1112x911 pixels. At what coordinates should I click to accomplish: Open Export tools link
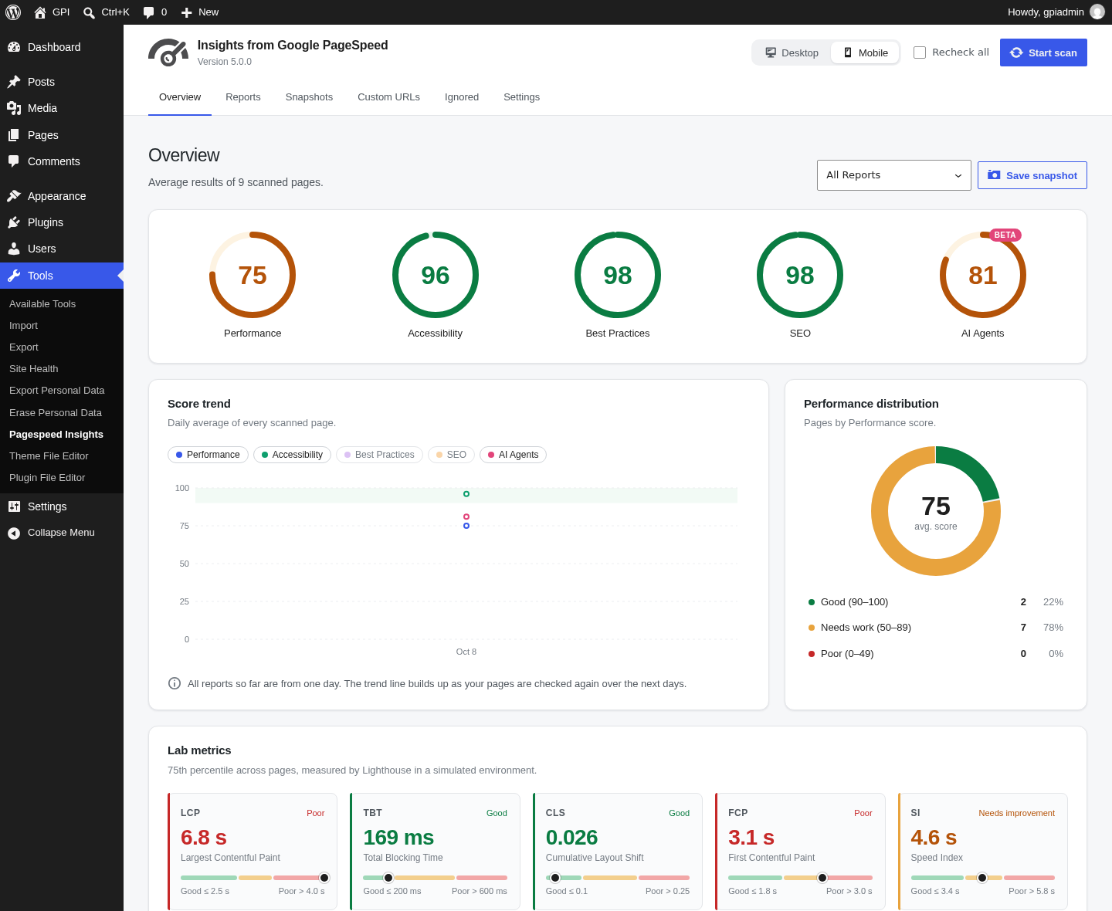pyautogui.click(x=62, y=347)
